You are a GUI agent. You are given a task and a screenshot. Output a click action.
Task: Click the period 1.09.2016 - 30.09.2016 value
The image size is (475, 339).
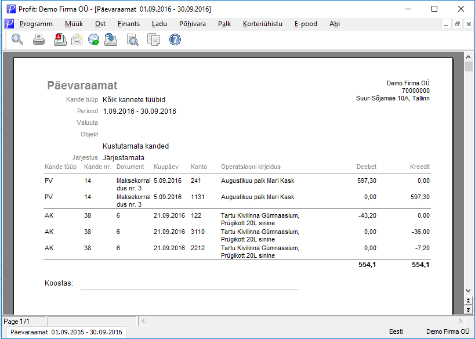(x=139, y=111)
